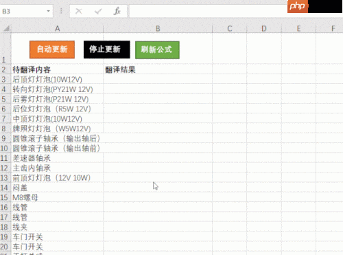
Task: Select the 车门开关 cell in row 19
Action: [57, 237]
